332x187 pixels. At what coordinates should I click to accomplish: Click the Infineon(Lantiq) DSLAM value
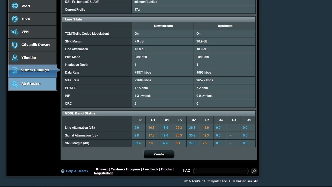(145, 2)
